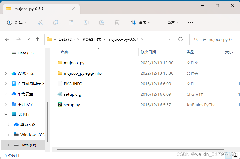Screen dimensions: 240x159
Task: Go up one folder level
Action: [37, 39]
